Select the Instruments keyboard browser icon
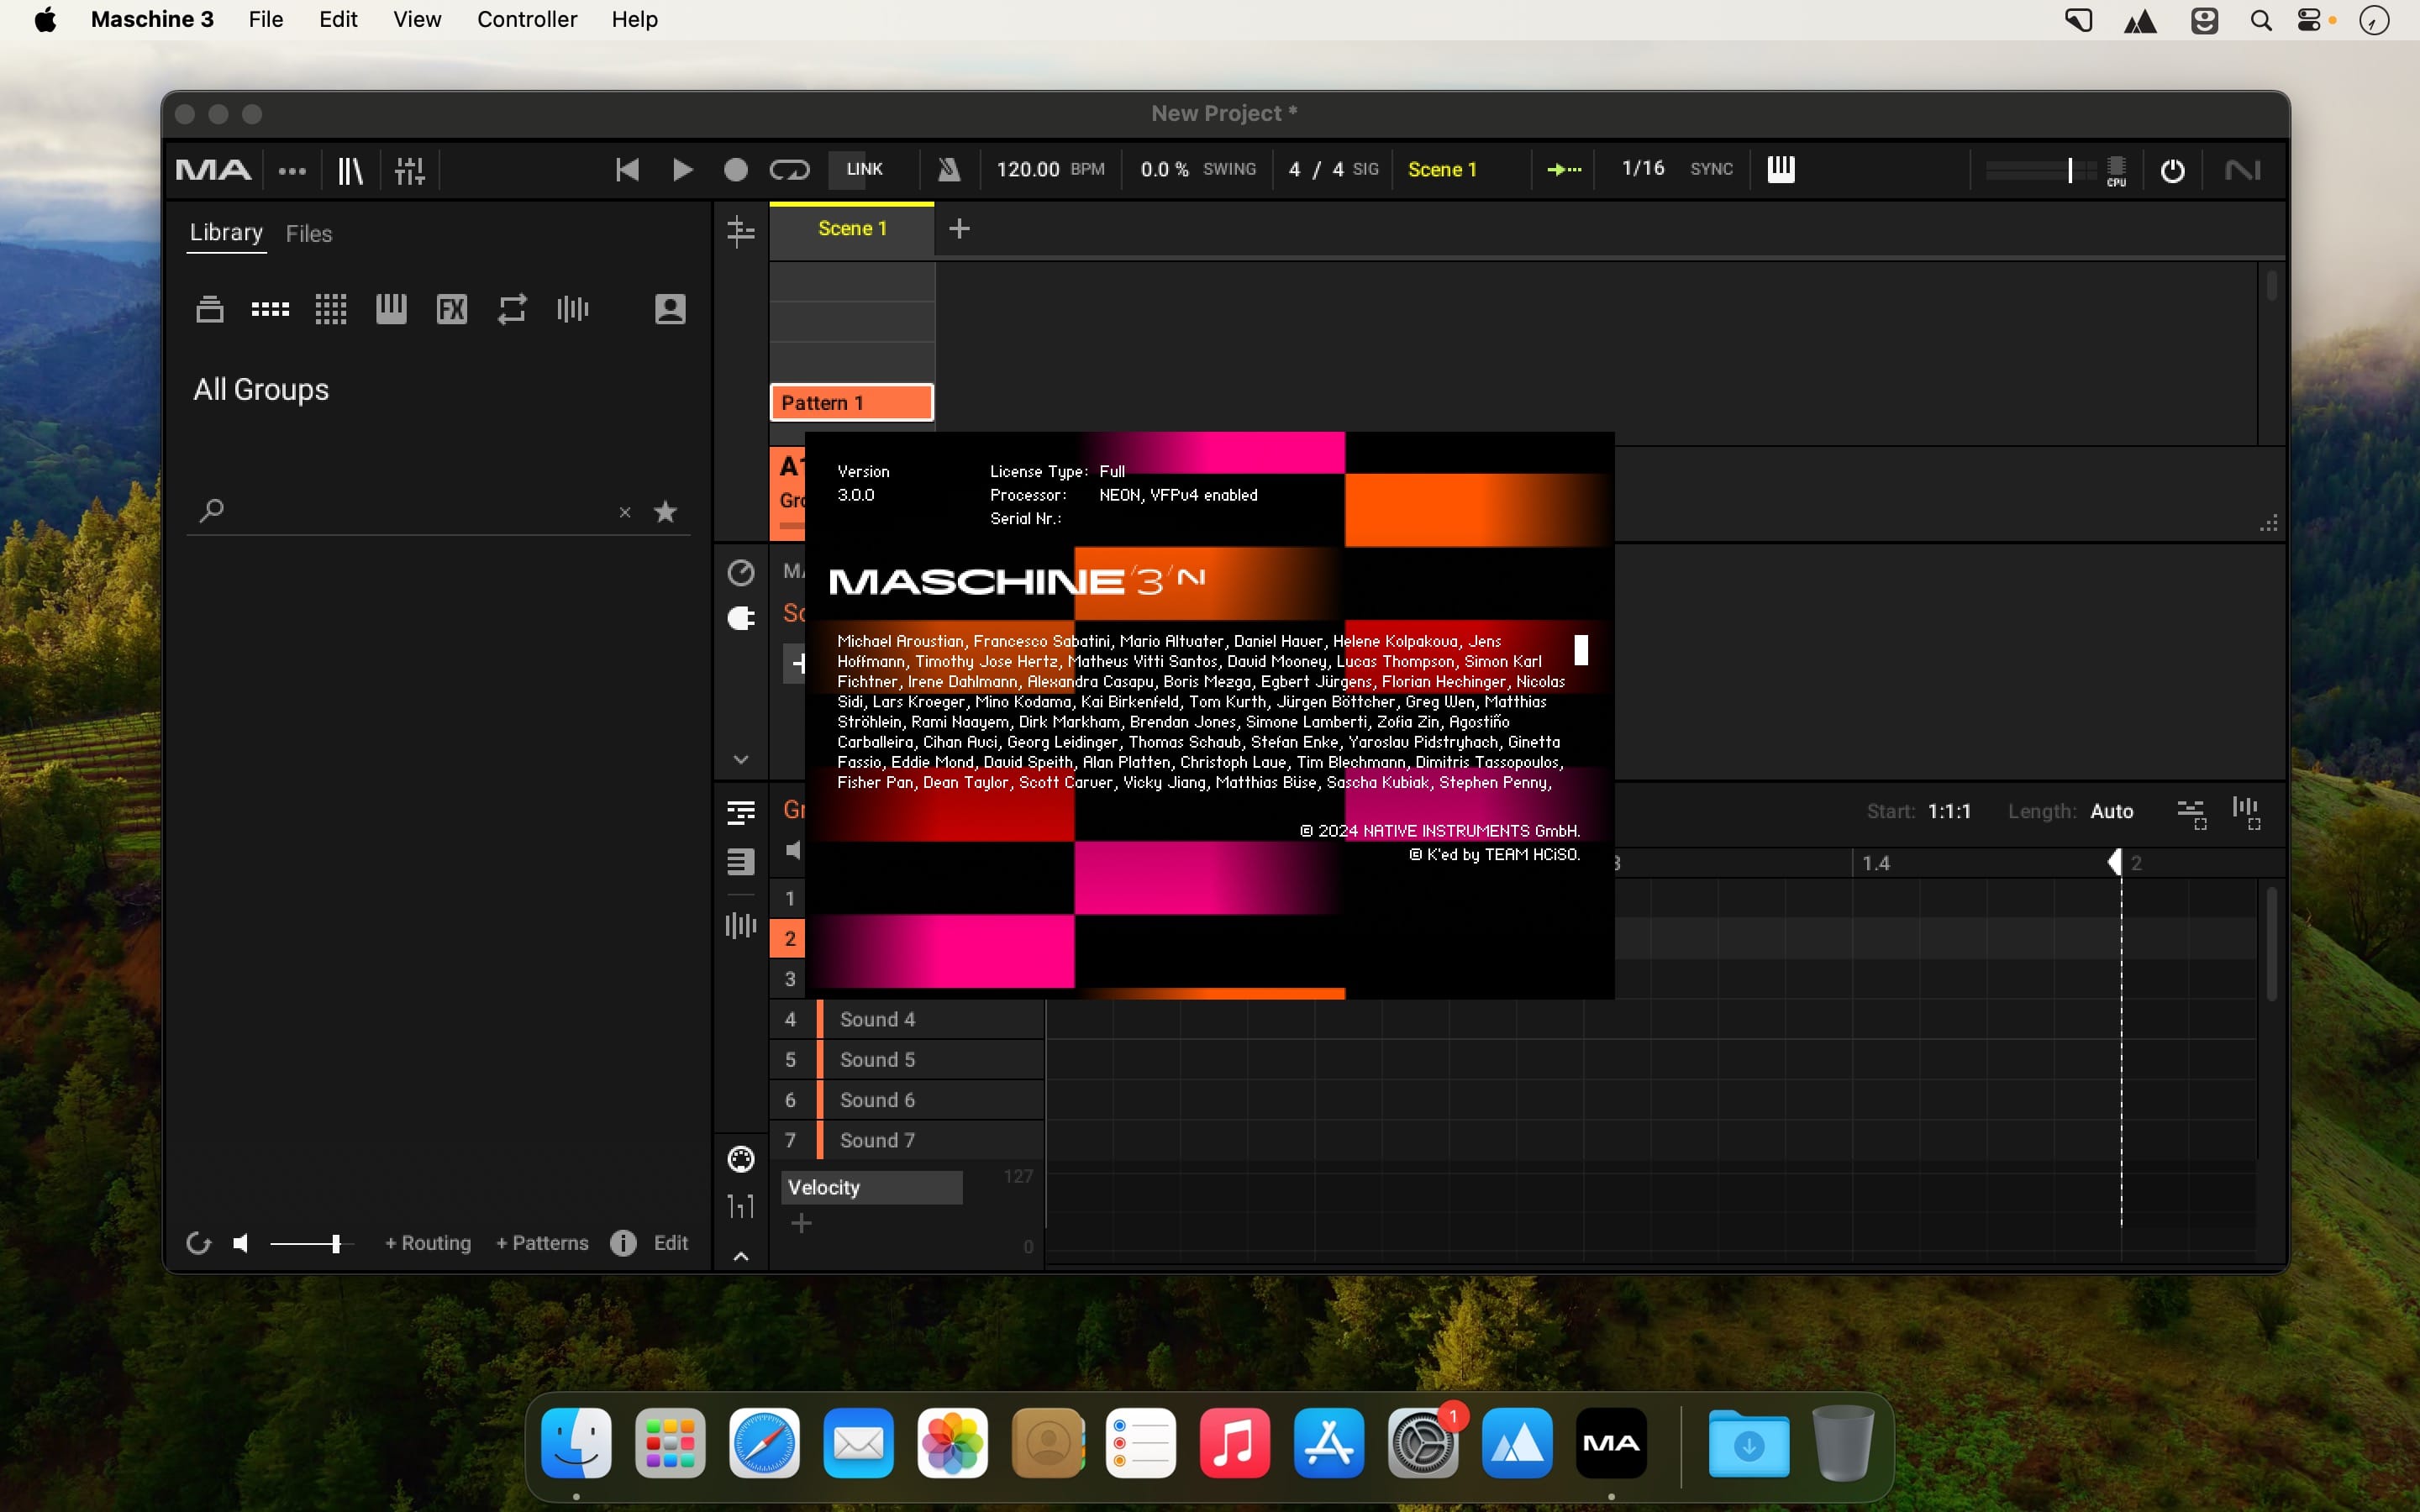The image size is (2420, 1512). point(391,309)
